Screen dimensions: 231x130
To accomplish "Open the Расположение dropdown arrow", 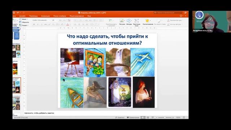I will (150, 21).
